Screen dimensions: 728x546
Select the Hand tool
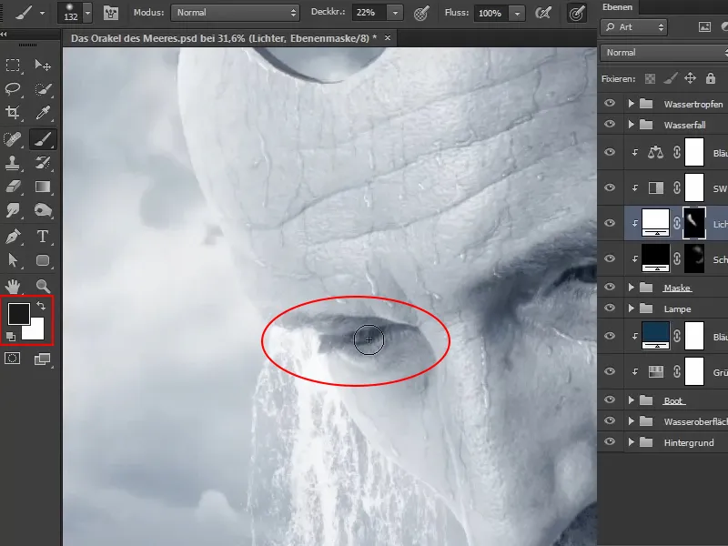(13, 286)
